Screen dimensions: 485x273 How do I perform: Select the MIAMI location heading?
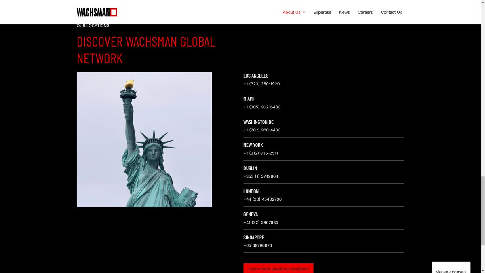(x=249, y=99)
